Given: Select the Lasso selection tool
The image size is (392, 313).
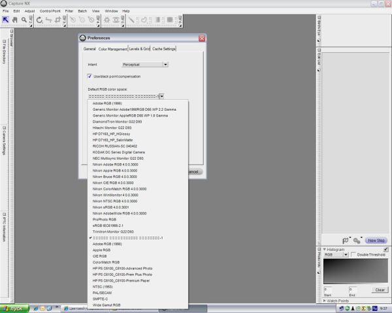Looking at the screenshot, I should (x=144, y=20).
